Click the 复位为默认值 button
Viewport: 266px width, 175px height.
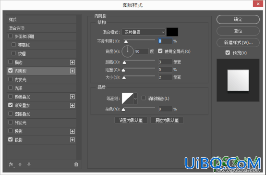point(167,120)
